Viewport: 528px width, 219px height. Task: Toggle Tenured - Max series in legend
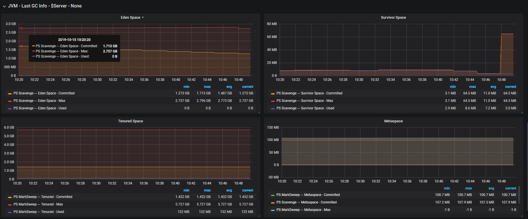[38, 204]
